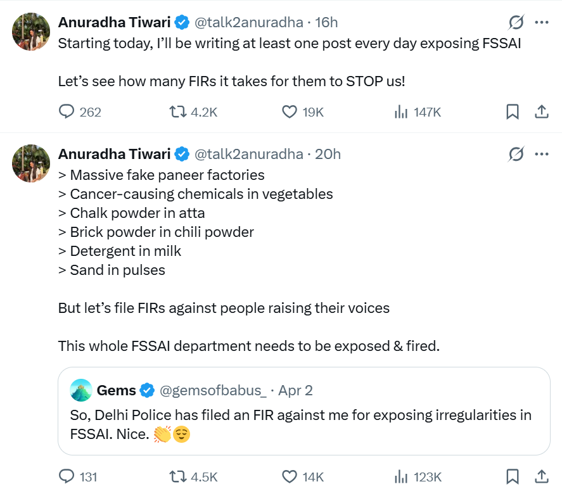Open more options menu on first post
Image resolution: width=562 pixels, height=496 pixels.
coord(542,23)
